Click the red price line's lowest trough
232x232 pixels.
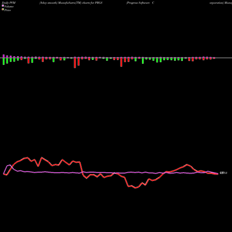135,188
